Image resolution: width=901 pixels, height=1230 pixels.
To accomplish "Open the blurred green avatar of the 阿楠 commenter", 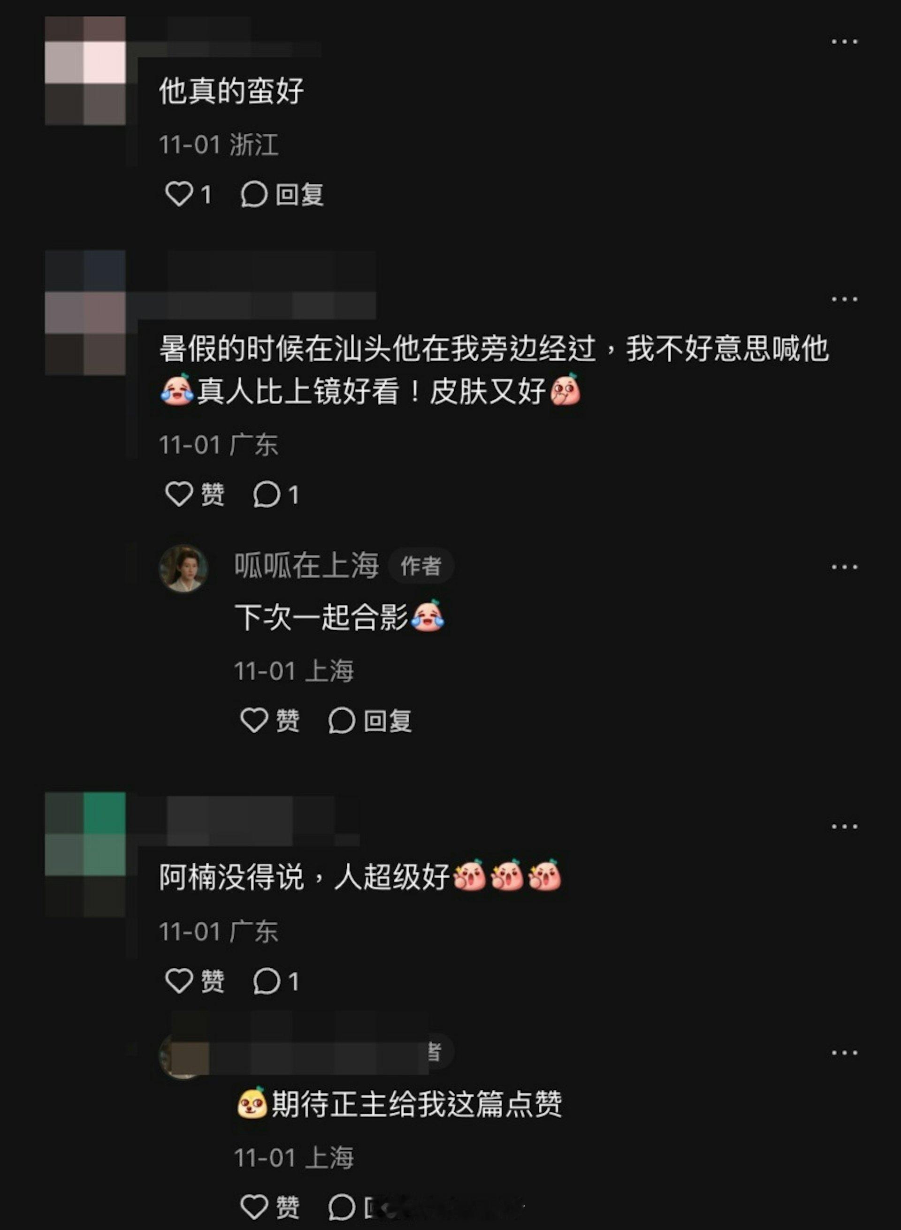I will tap(85, 854).
